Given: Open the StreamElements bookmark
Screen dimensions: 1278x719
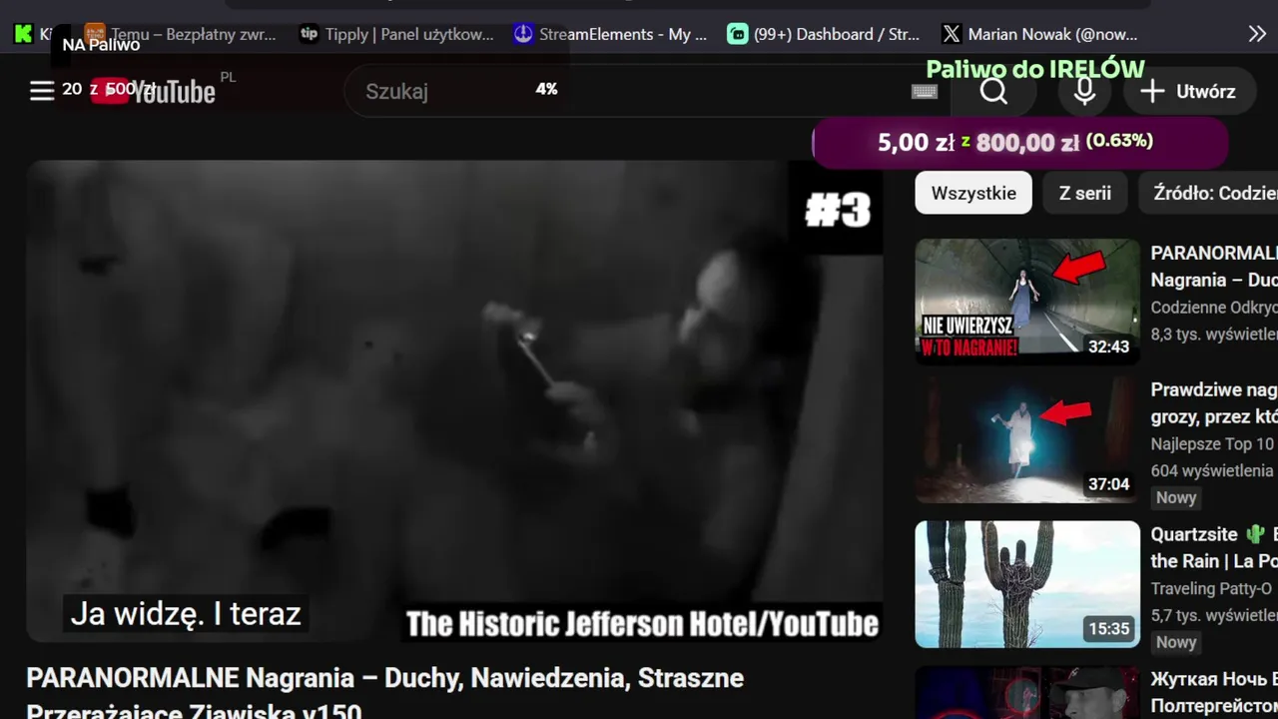Looking at the screenshot, I should [x=610, y=34].
